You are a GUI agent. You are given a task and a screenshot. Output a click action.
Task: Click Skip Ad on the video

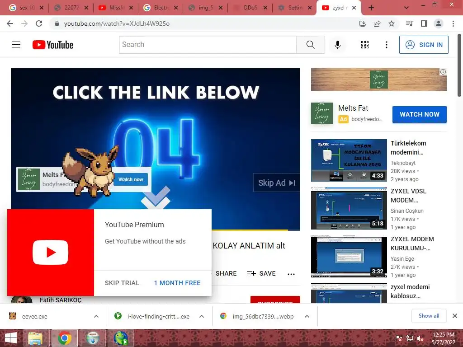276,183
